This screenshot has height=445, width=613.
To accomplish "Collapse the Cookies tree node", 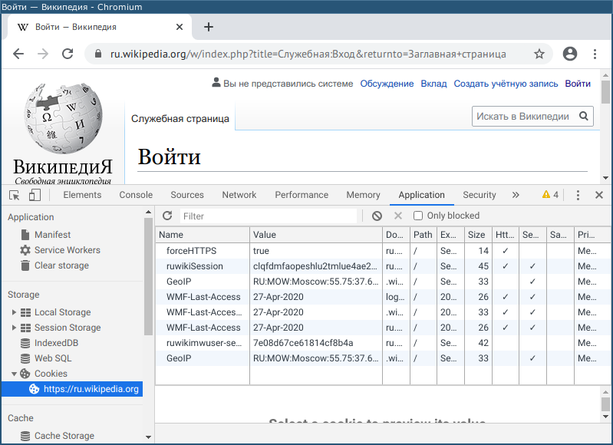I will tap(14, 374).
